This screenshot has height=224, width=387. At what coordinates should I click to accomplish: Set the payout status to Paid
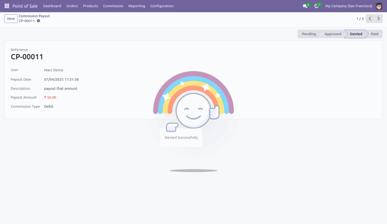375,34
